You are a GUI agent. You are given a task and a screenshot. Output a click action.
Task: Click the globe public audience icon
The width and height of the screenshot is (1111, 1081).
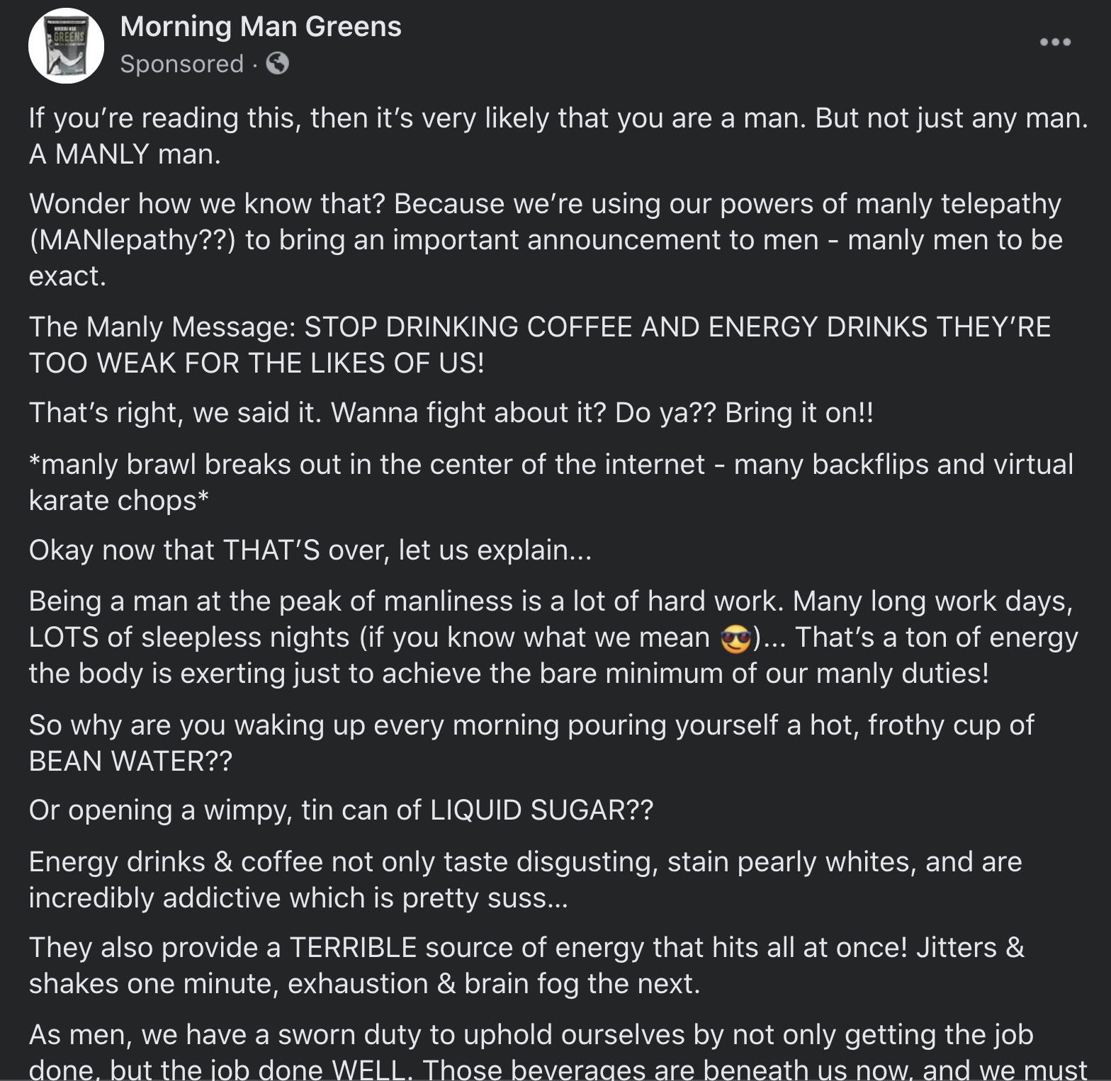277,64
